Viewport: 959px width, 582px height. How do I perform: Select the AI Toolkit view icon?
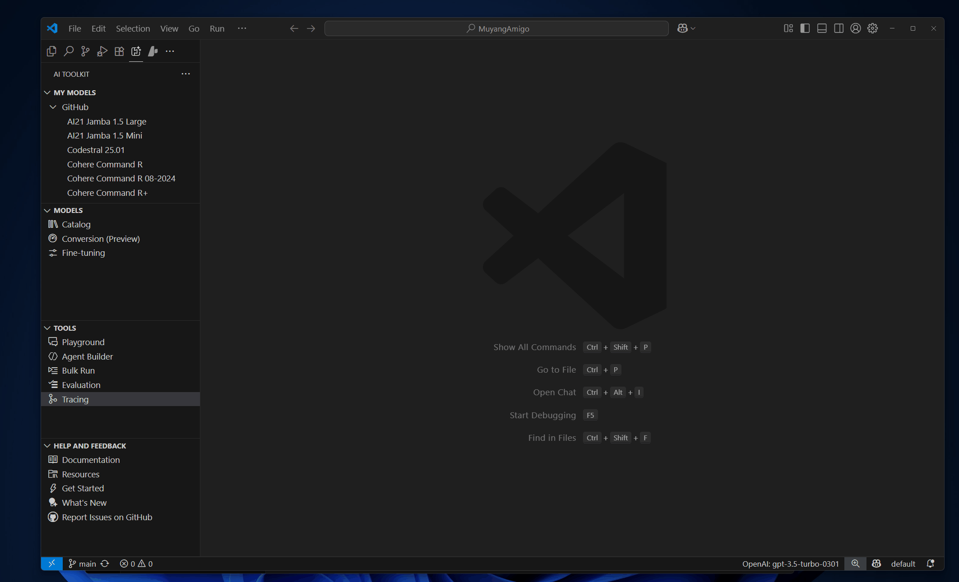tap(136, 51)
